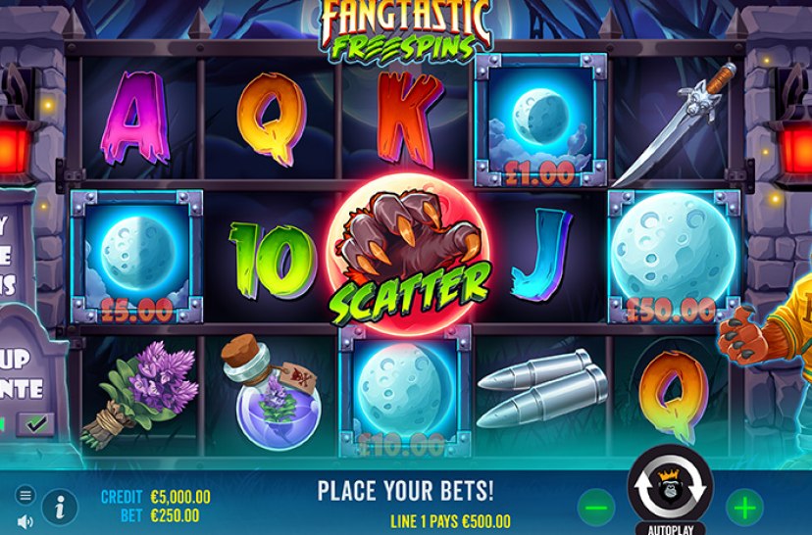Viewport: 812px width, 535px height.
Task: Click the credit balance €5,000.00
Action: 180,497
